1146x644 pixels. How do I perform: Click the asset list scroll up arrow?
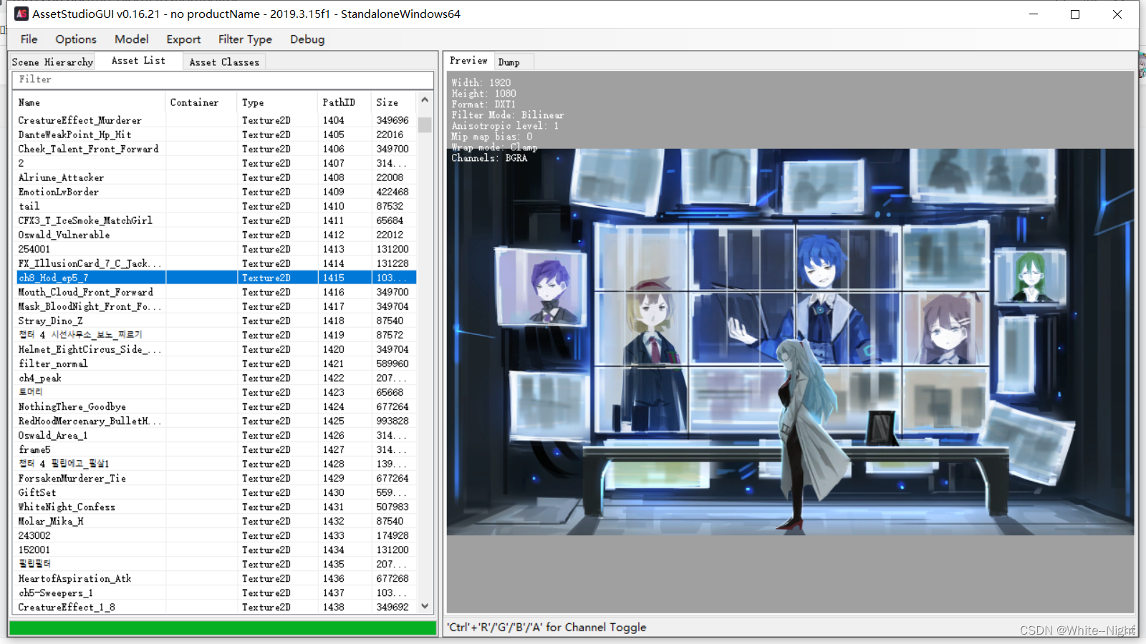click(x=425, y=100)
